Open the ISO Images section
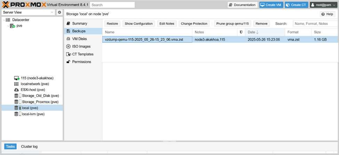 [x=81, y=47]
